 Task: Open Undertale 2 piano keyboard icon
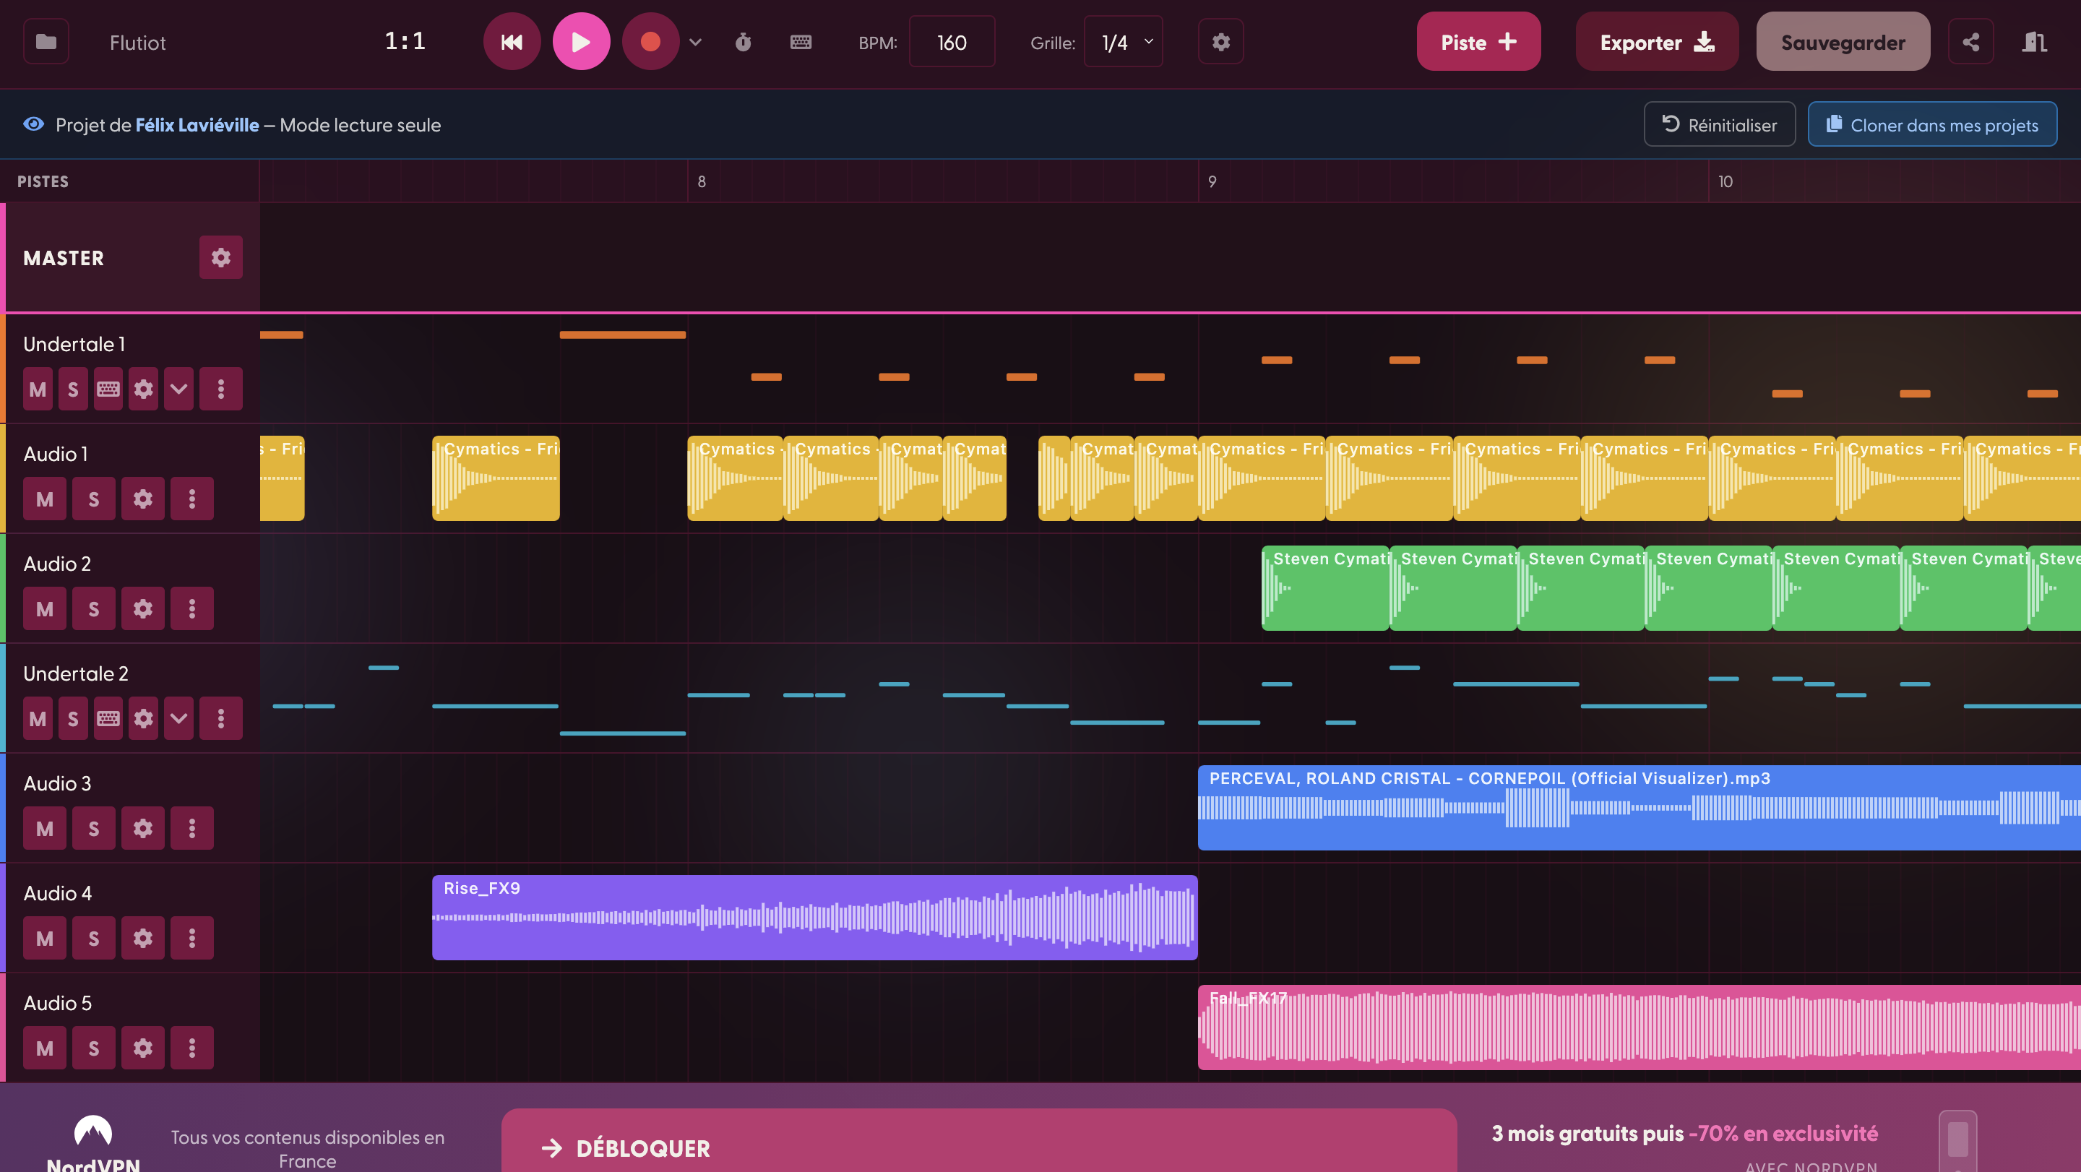point(108,719)
